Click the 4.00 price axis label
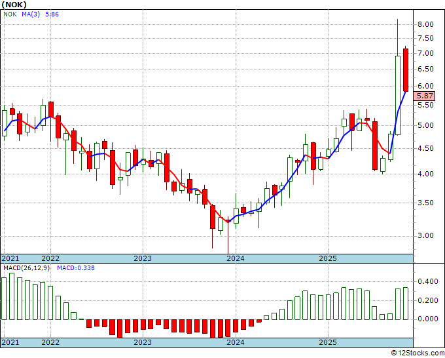 [x=426, y=174]
